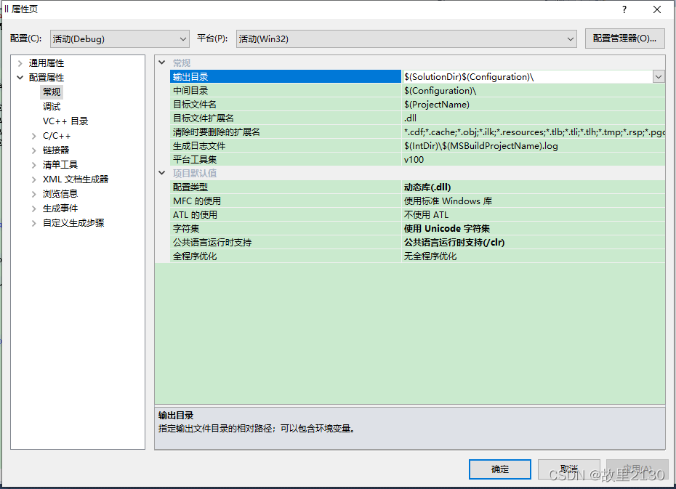Select VC++ 目录 in the tree
This screenshot has height=489, width=676.
(65, 121)
